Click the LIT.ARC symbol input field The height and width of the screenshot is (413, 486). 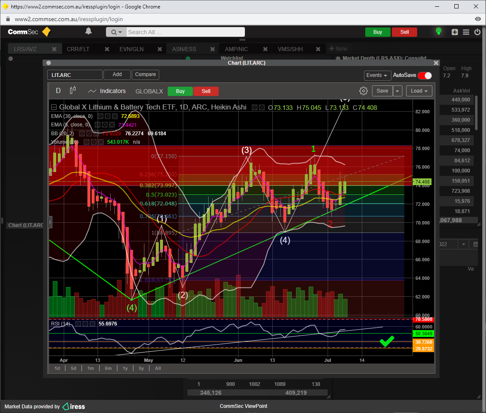pos(75,75)
